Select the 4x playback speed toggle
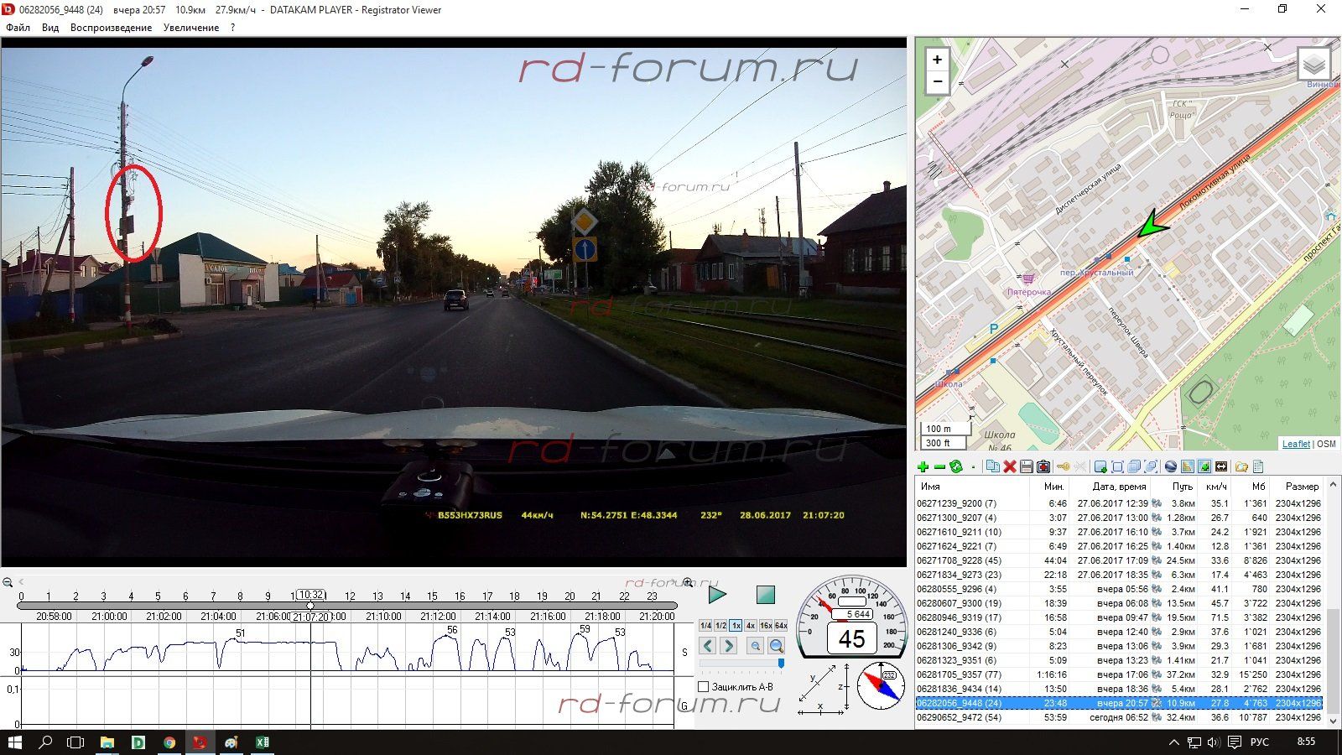Image resolution: width=1342 pixels, height=755 pixels. (x=751, y=626)
